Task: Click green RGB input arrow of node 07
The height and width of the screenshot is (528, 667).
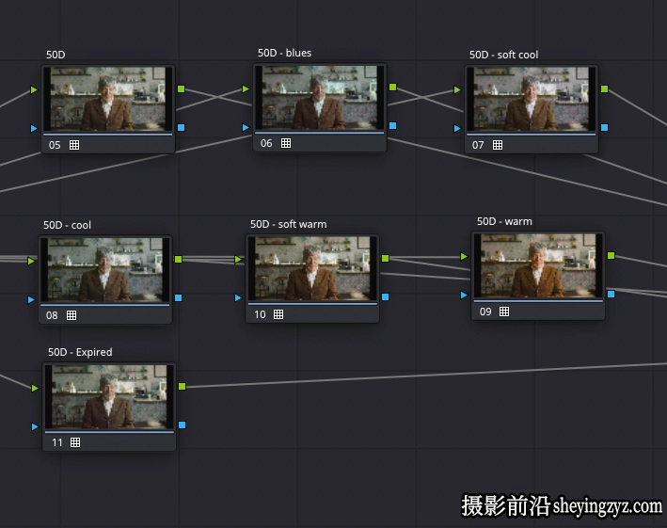Action: tap(457, 89)
